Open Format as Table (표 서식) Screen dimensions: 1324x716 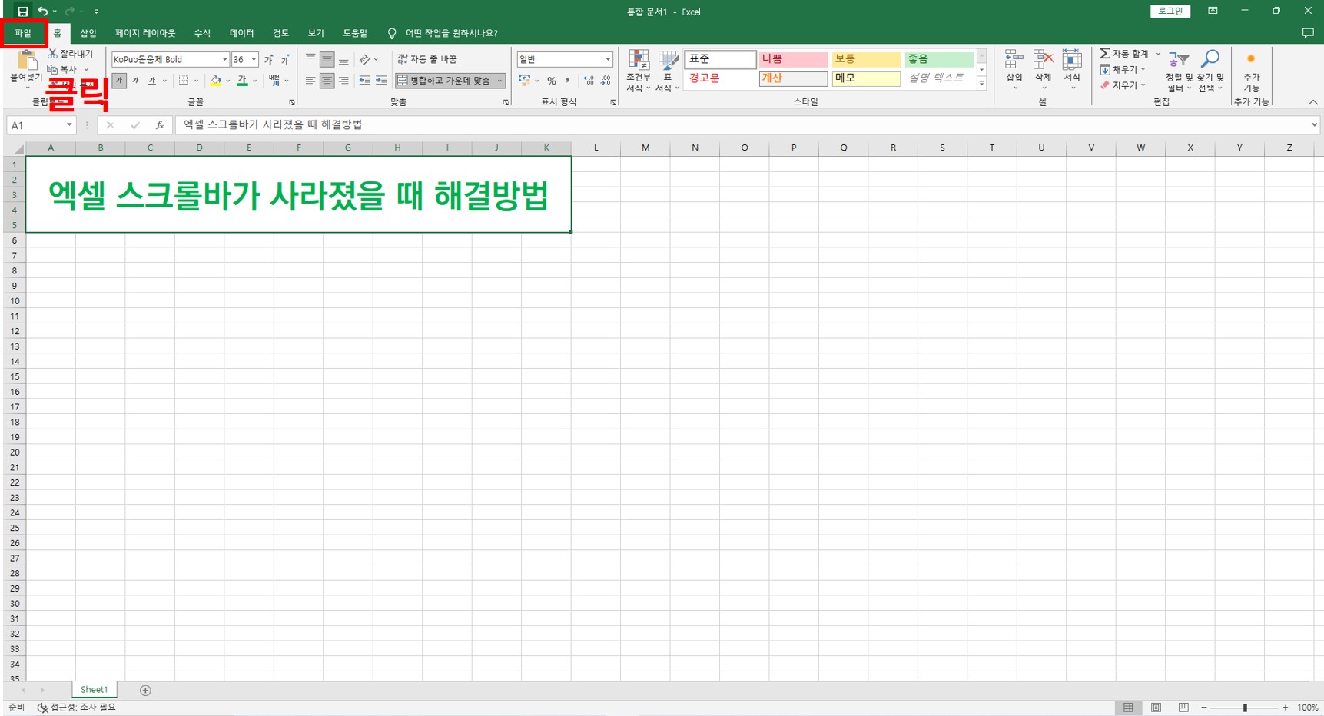click(x=668, y=71)
